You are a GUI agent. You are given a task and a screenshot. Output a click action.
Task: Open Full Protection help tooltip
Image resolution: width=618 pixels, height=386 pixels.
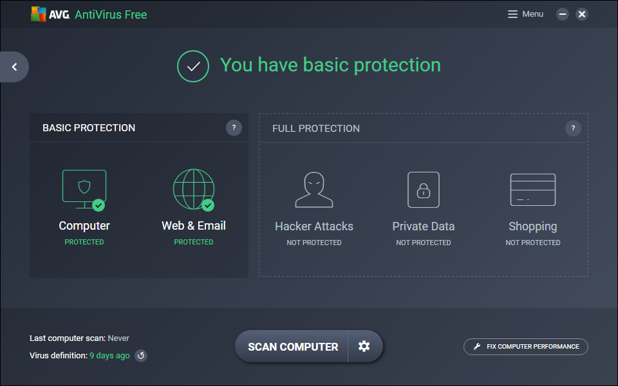(573, 128)
